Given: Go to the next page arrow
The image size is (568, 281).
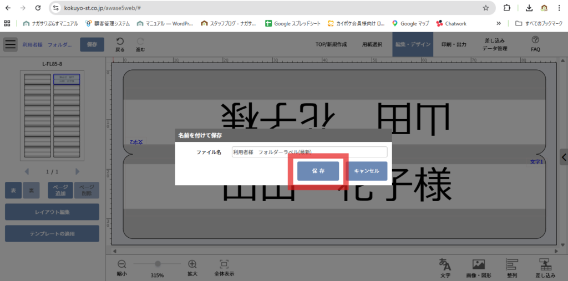Looking at the screenshot, I should click(x=77, y=171).
